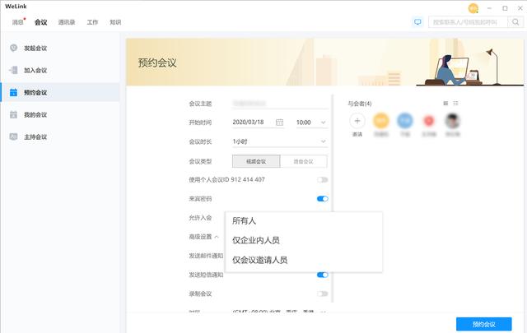This screenshot has height=333, width=527.
Task: Open the 知识 tab
Action: 115,22
